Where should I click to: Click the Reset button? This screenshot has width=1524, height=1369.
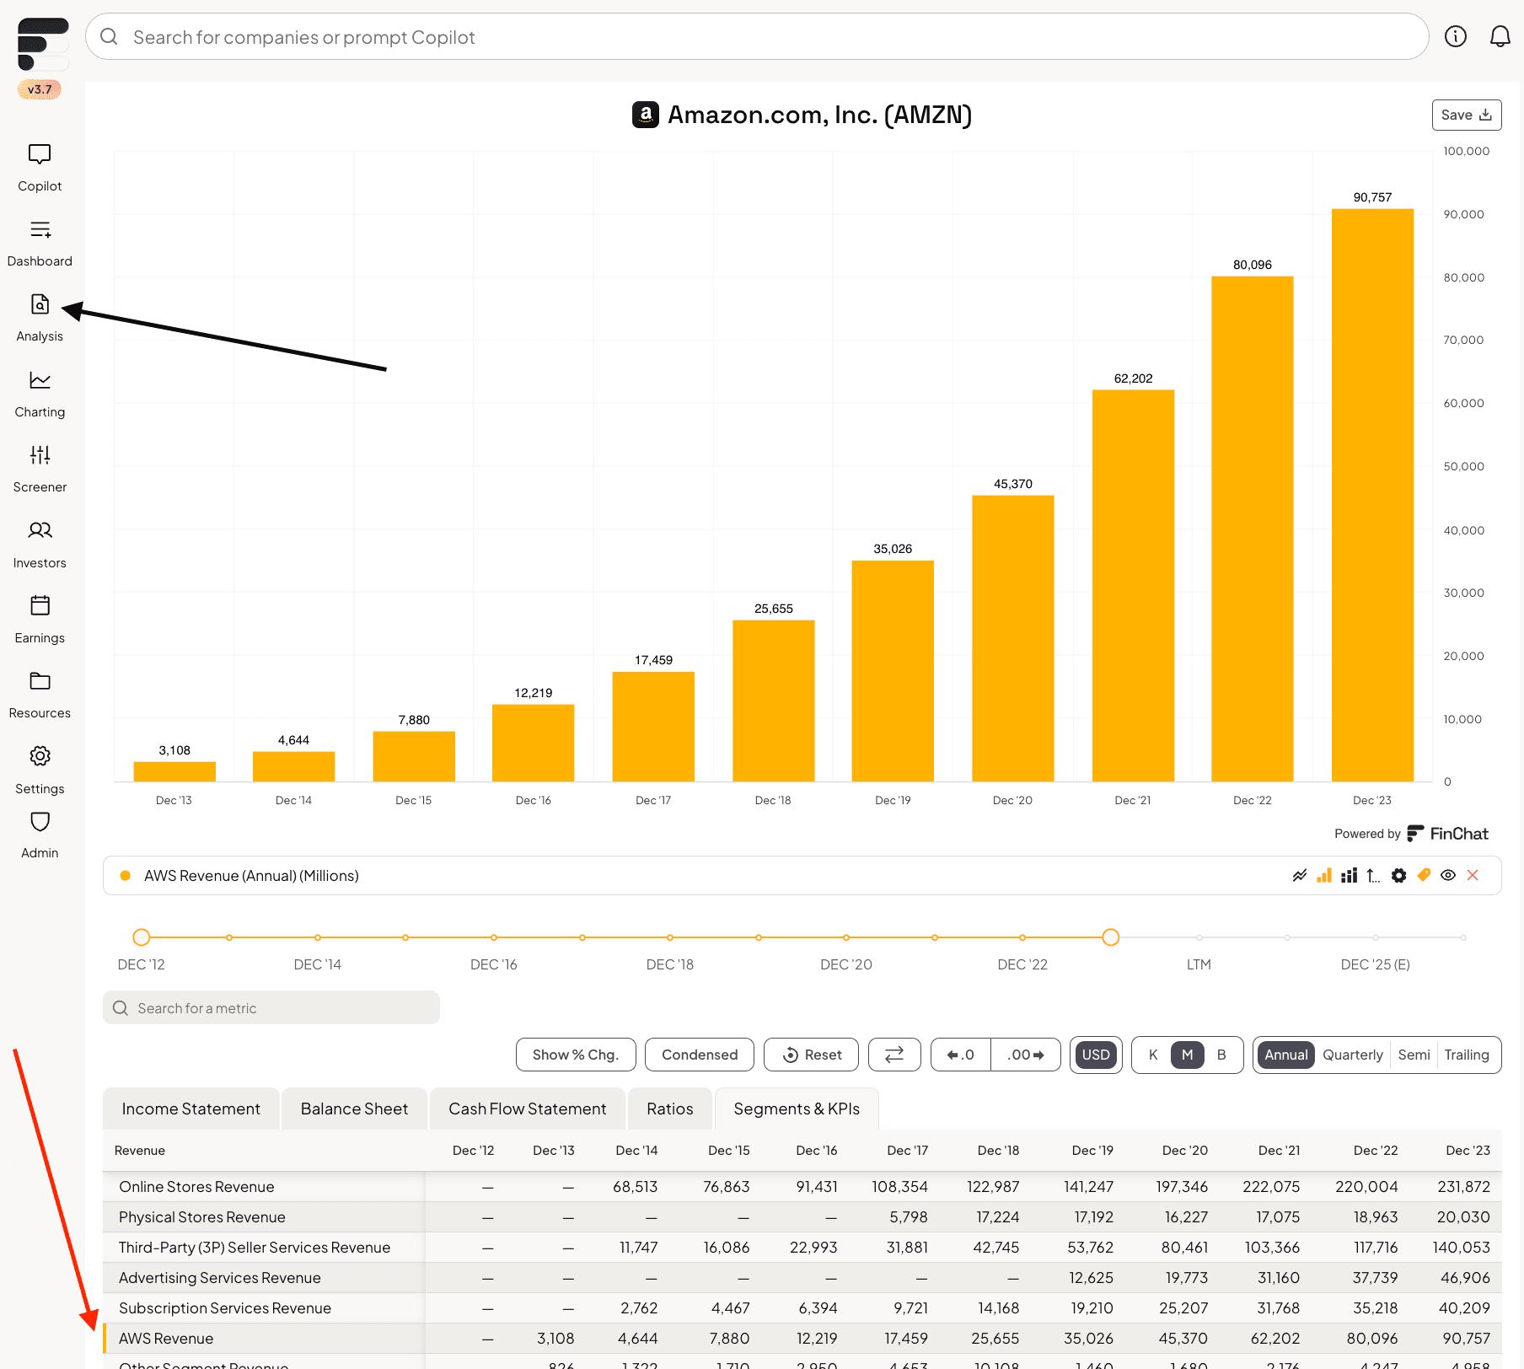coord(812,1055)
